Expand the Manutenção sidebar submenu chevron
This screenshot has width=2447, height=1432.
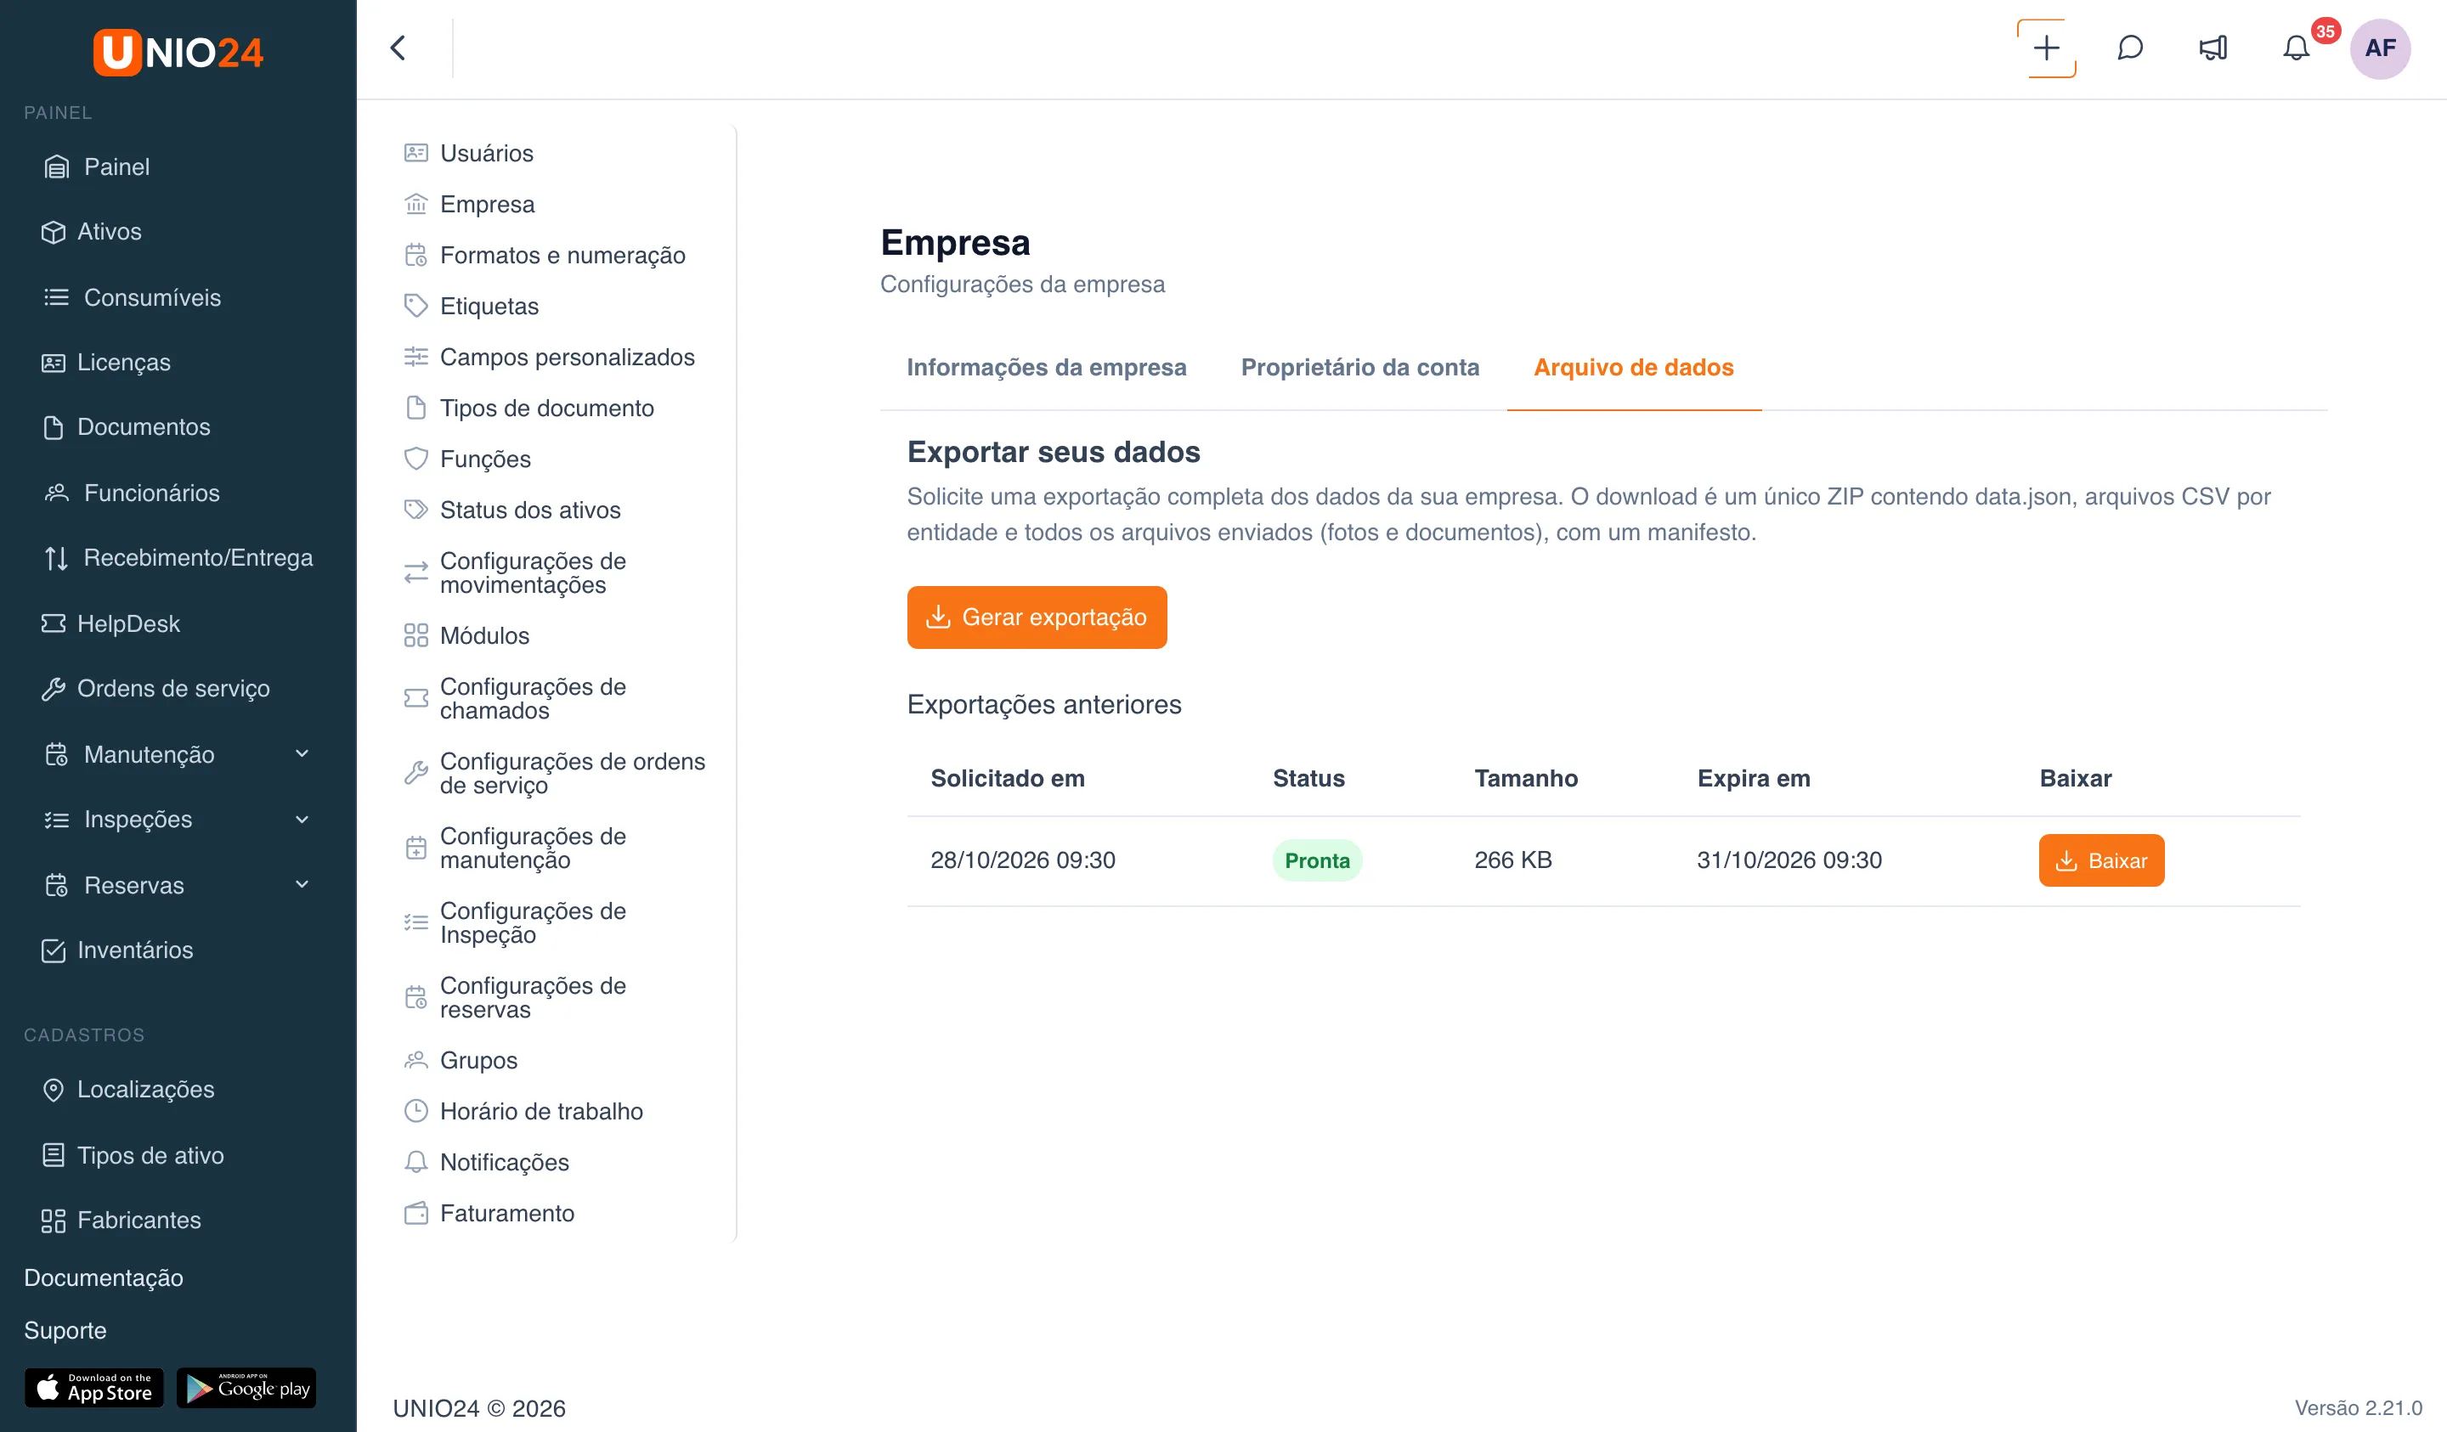302,753
